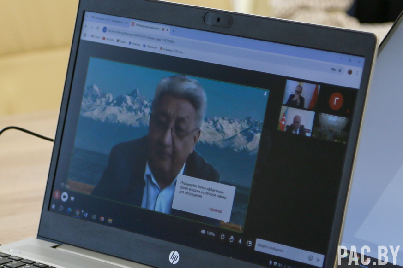Image resolution: width=403 pixels, height=268 pixels.
Task: Open a new browser tab
Action: click(x=174, y=31)
